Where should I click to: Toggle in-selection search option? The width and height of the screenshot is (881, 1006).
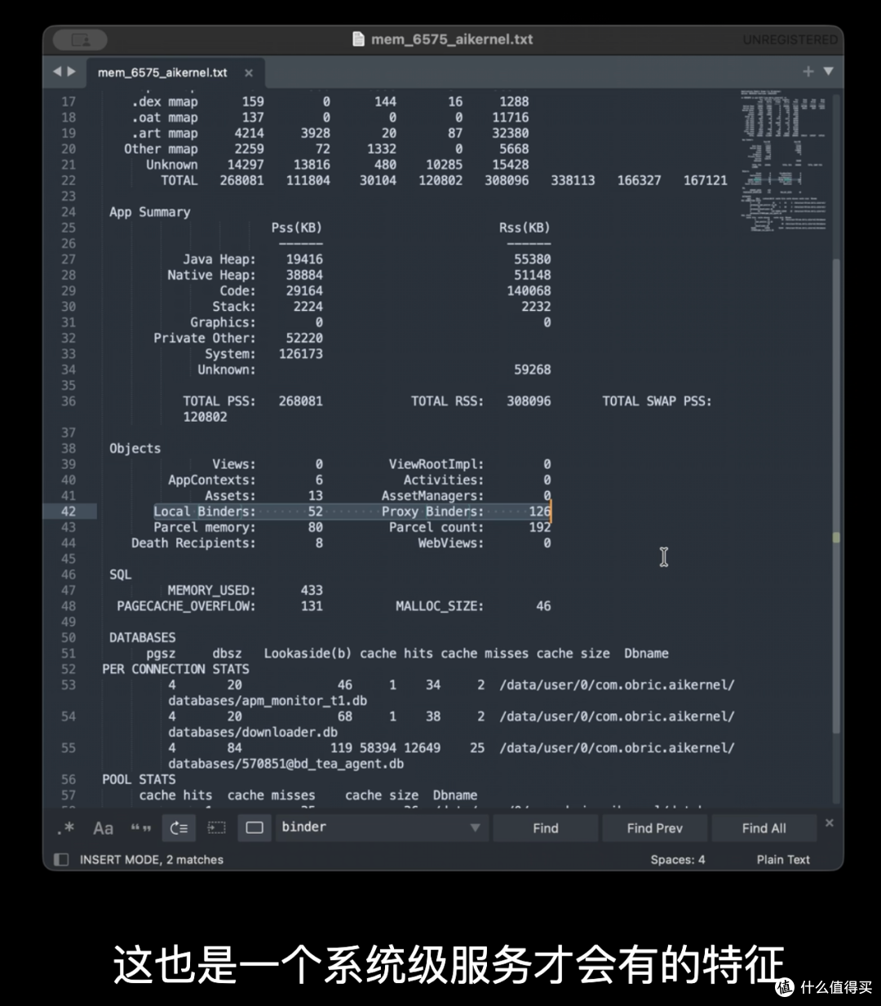(217, 828)
